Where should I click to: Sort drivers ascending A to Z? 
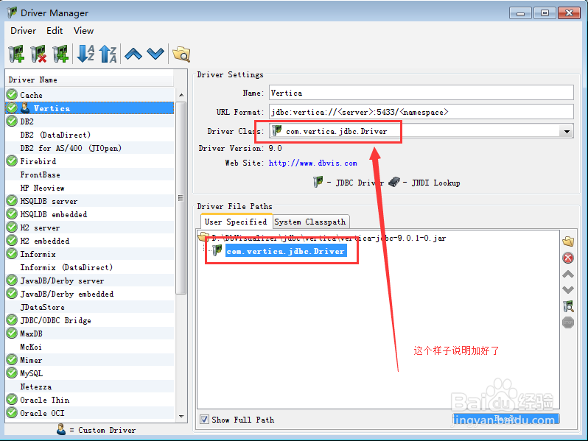point(85,54)
